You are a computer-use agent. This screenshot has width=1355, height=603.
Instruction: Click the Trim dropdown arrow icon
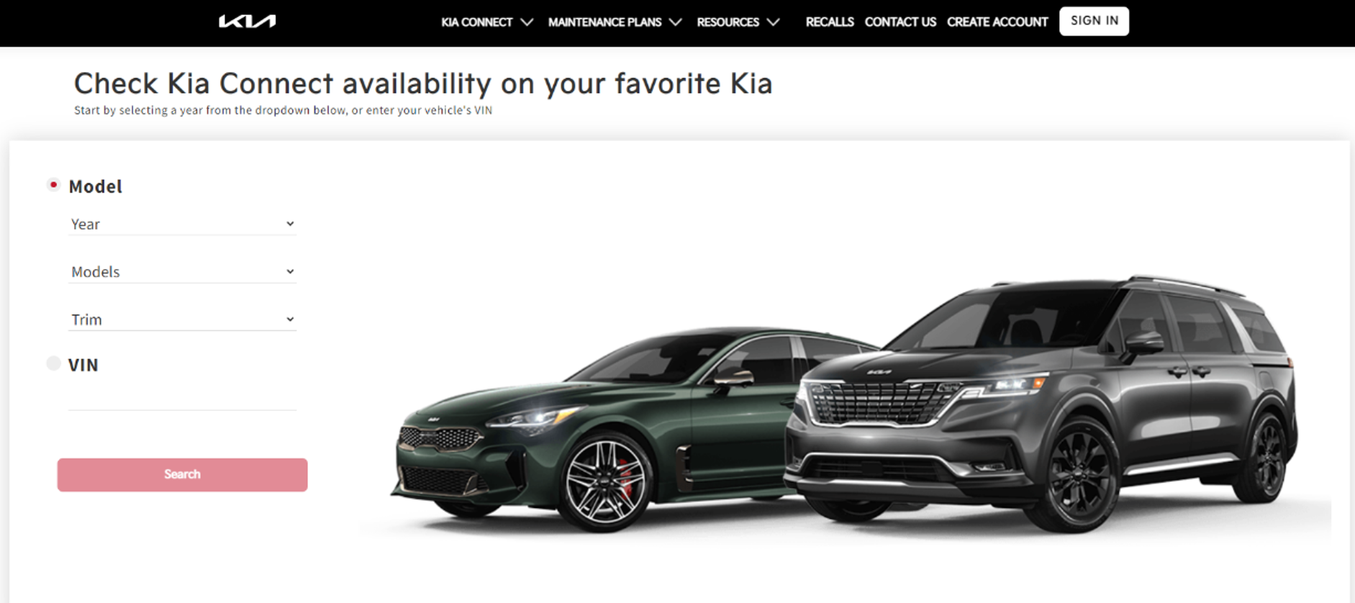click(x=290, y=319)
